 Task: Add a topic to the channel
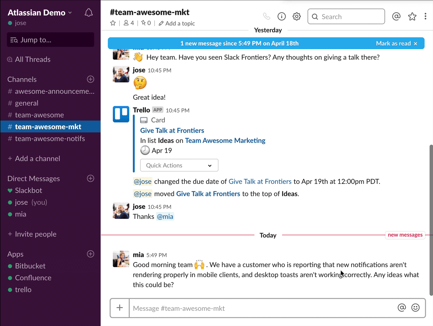177,23
